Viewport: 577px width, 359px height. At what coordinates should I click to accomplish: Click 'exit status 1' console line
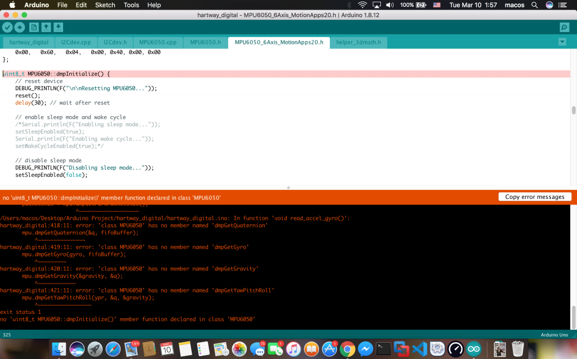point(21,312)
